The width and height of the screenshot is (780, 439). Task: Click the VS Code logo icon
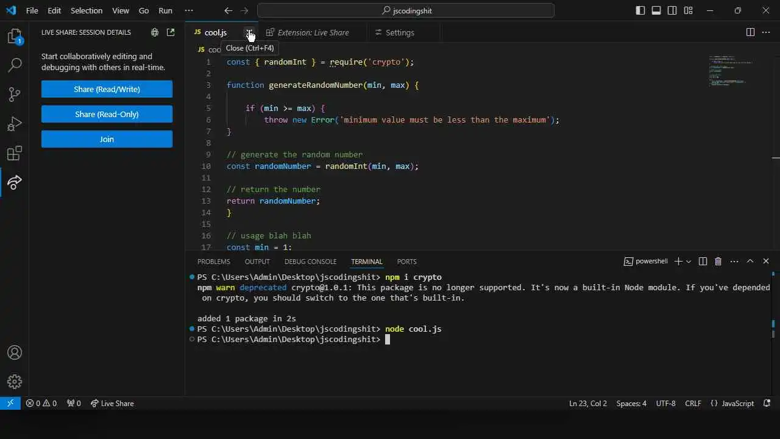[x=10, y=10]
